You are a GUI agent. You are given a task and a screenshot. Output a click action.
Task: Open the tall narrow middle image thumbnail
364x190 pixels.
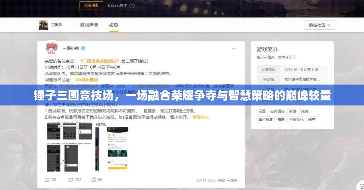(97, 149)
